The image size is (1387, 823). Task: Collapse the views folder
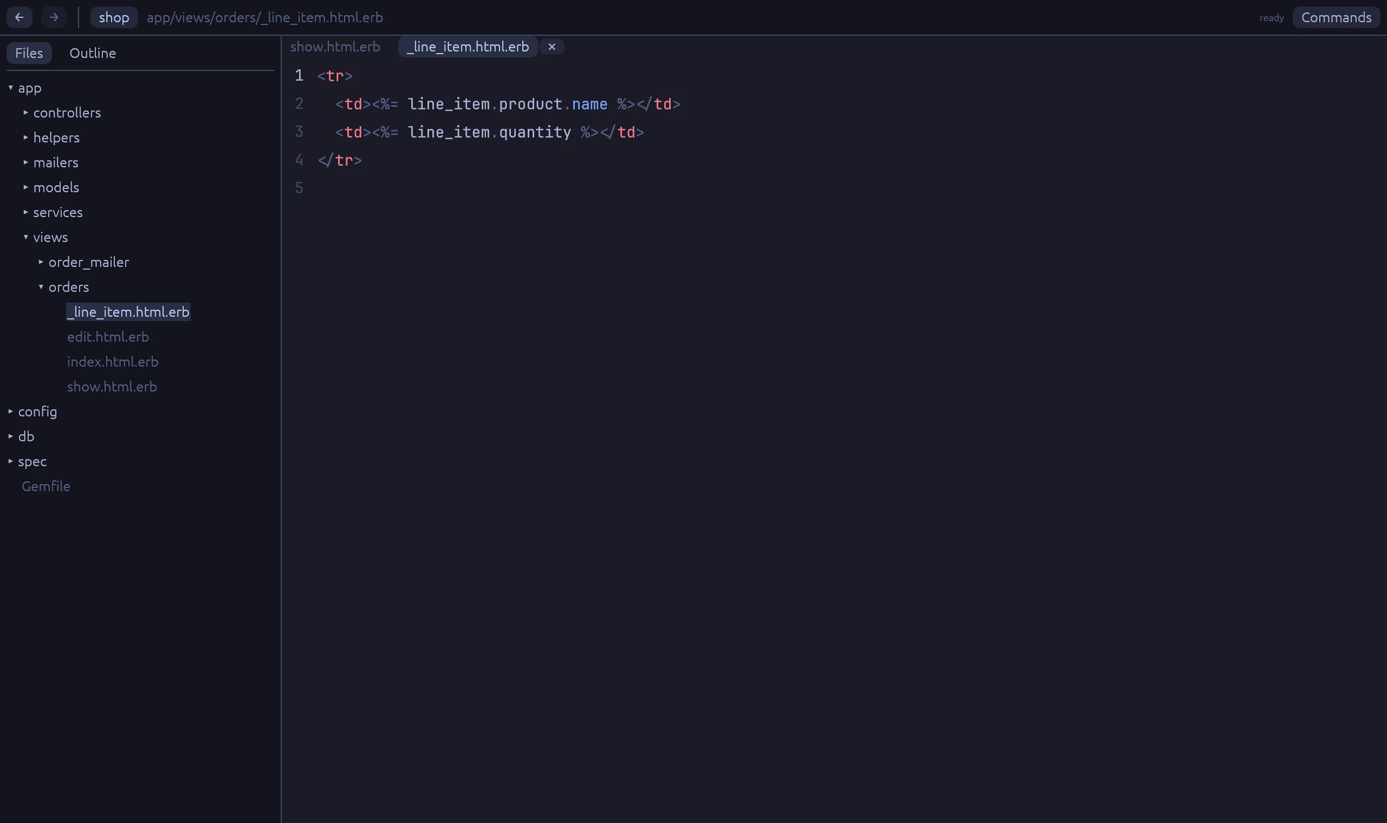(46, 237)
